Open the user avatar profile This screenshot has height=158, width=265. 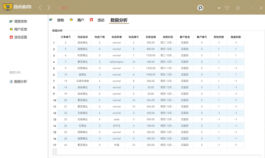(x=200, y=8)
